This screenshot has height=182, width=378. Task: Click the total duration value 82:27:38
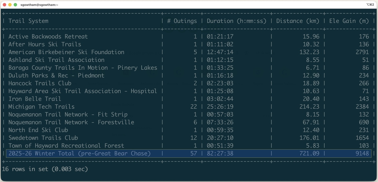pos(220,153)
